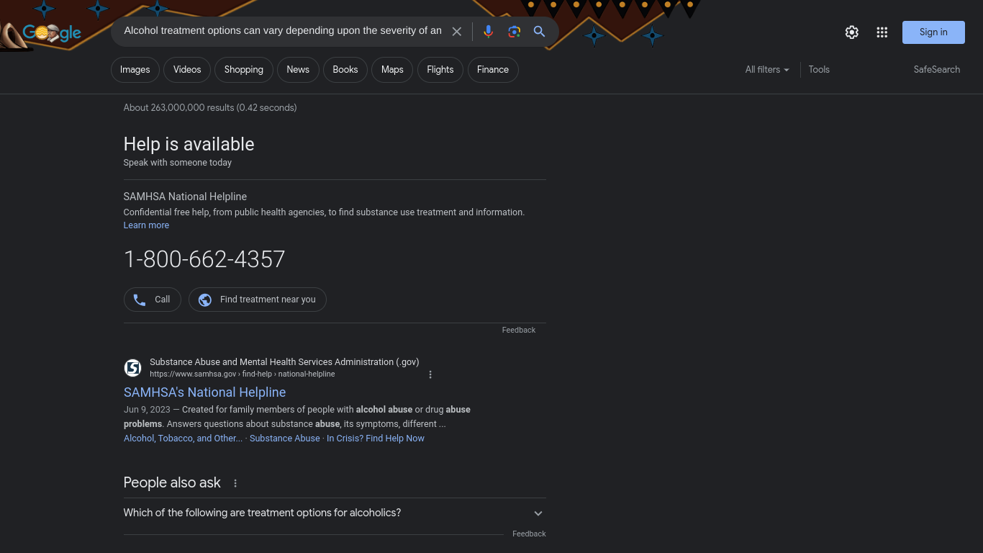Open the All filters dropdown
983x553 pixels.
[767, 70]
